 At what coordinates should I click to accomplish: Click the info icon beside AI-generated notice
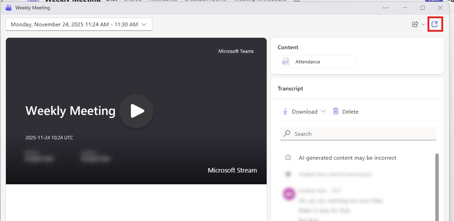pyautogui.click(x=288, y=158)
